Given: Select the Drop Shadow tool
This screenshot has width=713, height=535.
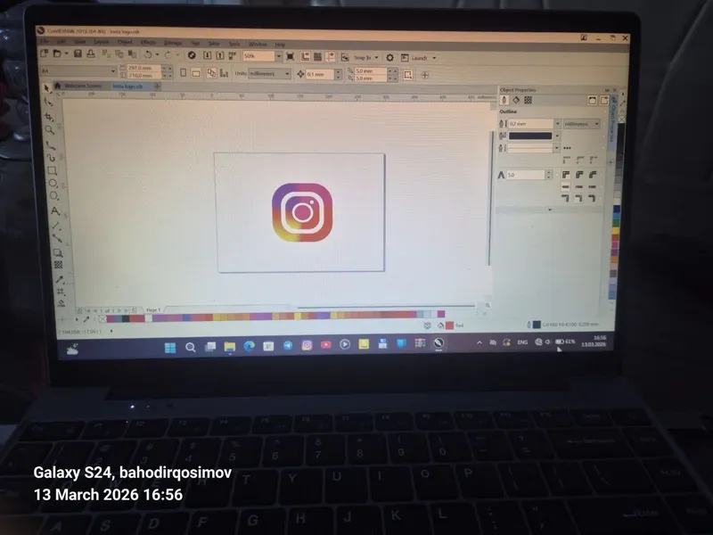Looking at the screenshot, I should click(x=58, y=252).
